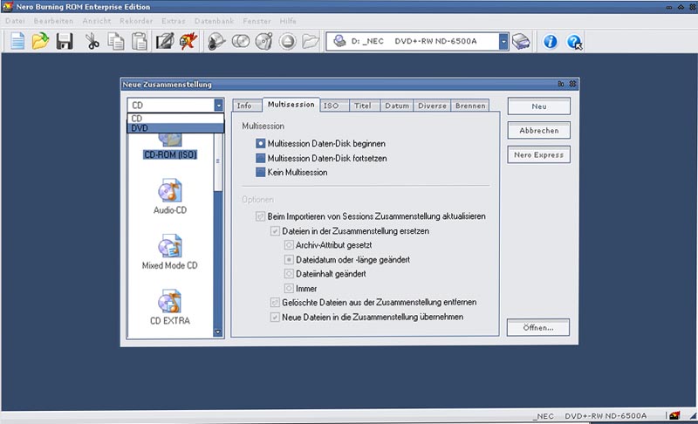698x424 pixels.
Task: Open the Hilfe menu
Action: coord(288,21)
